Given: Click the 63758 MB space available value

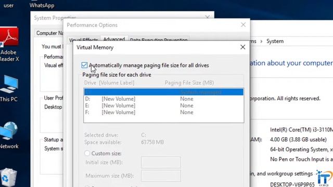Looking at the screenshot, I should point(152,142).
